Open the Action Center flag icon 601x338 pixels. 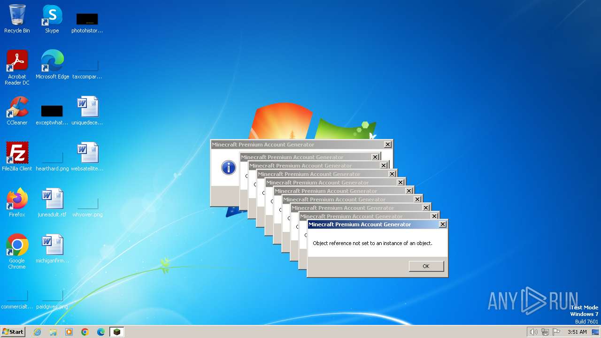(x=556, y=332)
